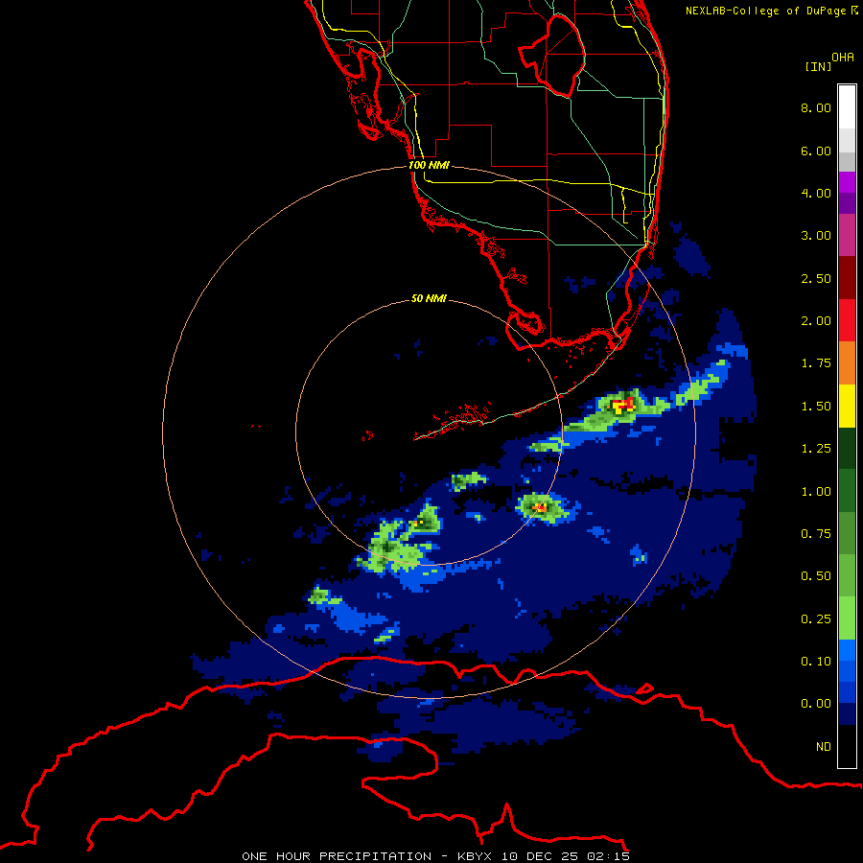This screenshot has height=863, width=863.
Task: Click the 1.75 legend value
Action: (816, 363)
